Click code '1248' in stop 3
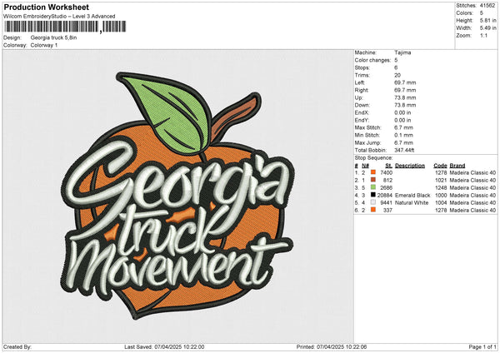This screenshot has width=500, height=353. [441, 187]
